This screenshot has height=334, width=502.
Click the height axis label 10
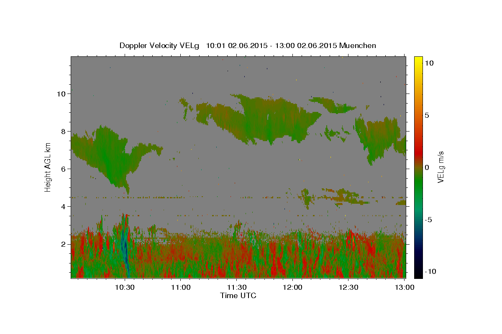click(61, 94)
